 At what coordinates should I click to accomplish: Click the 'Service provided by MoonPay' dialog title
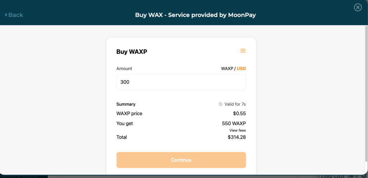click(x=195, y=15)
